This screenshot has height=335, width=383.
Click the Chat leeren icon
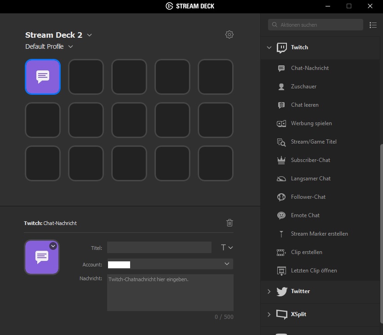[281, 105]
